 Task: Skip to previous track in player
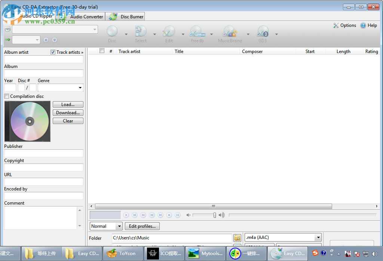click(x=135, y=215)
